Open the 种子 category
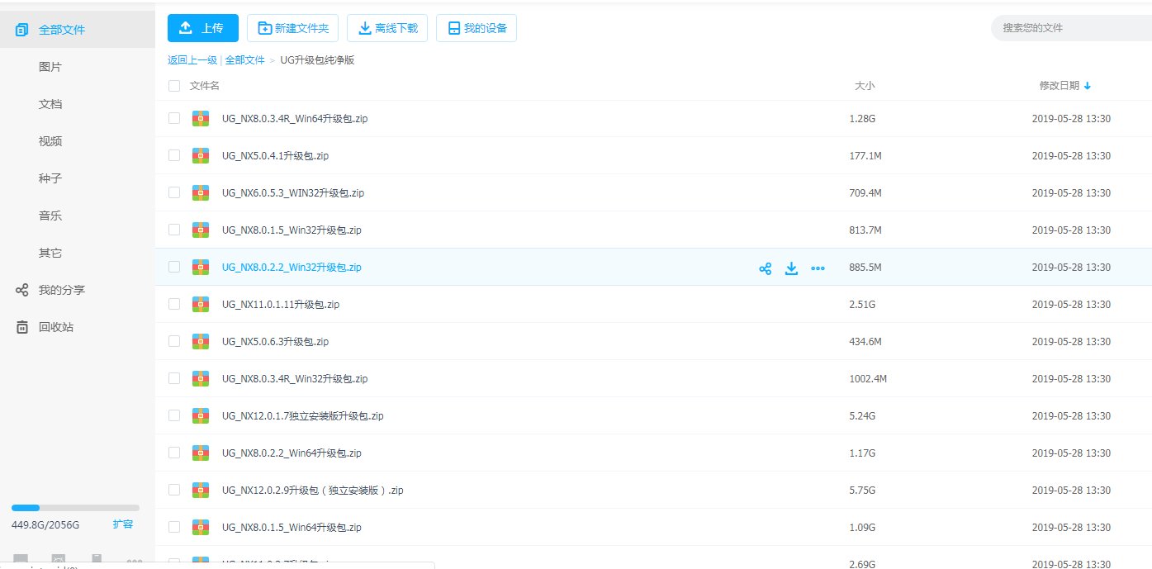1152x569 pixels. point(50,178)
